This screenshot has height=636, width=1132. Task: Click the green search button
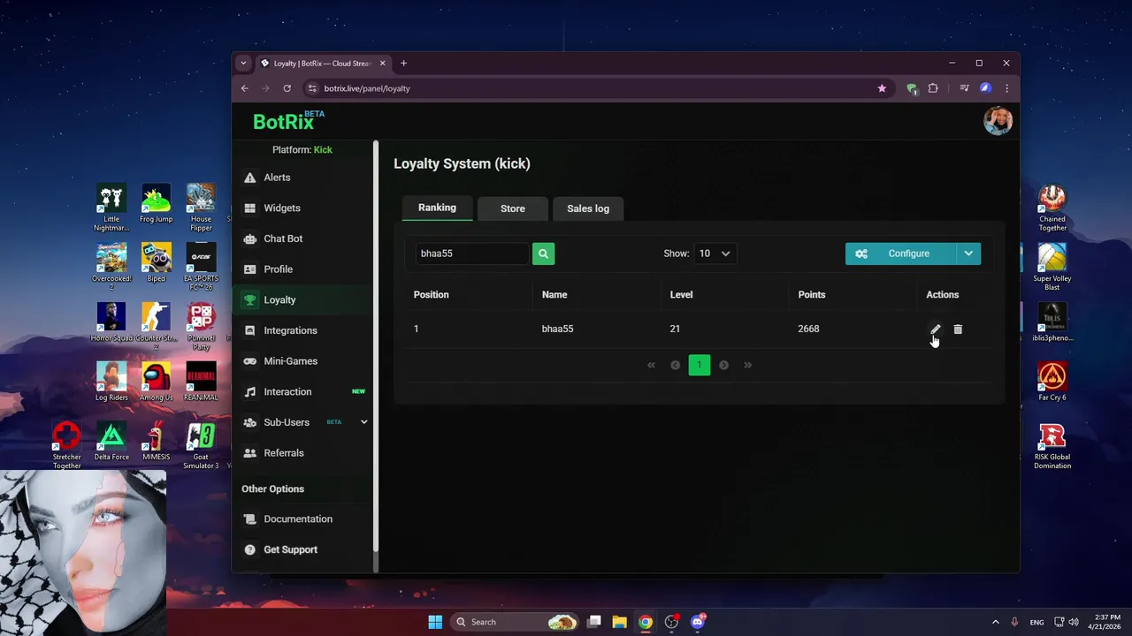543,254
